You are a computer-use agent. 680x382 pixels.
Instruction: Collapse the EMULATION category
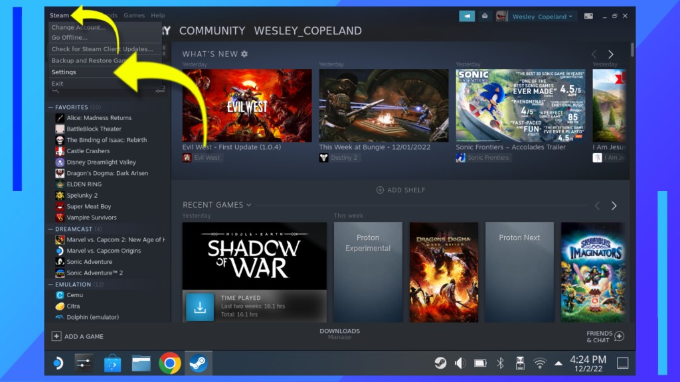50,285
